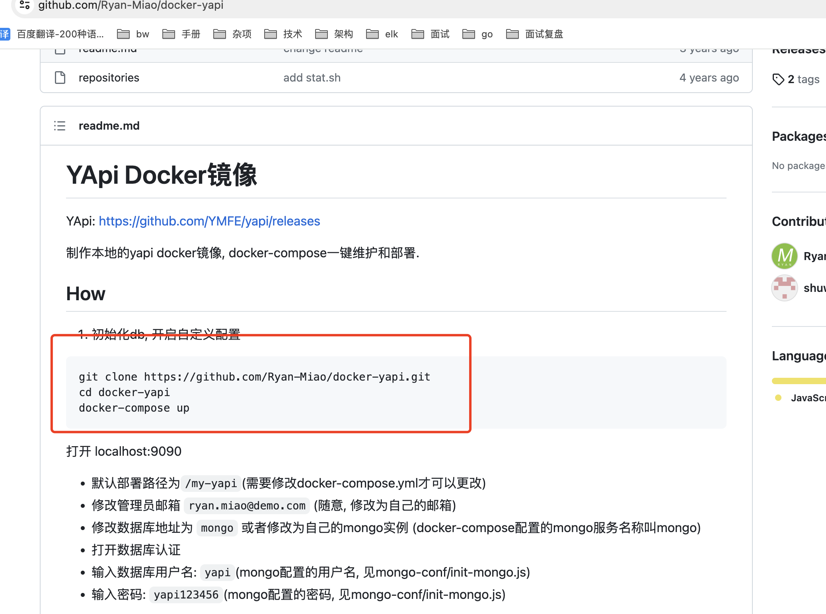Click the green Ryan contributor avatar
The height and width of the screenshot is (614, 826).
[785, 256]
